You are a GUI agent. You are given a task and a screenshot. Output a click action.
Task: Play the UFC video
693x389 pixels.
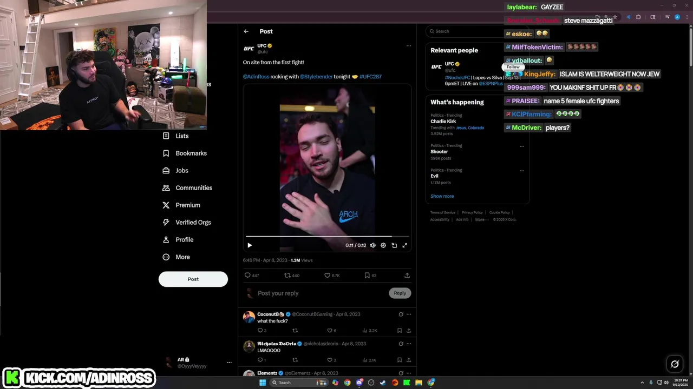pyautogui.click(x=250, y=245)
